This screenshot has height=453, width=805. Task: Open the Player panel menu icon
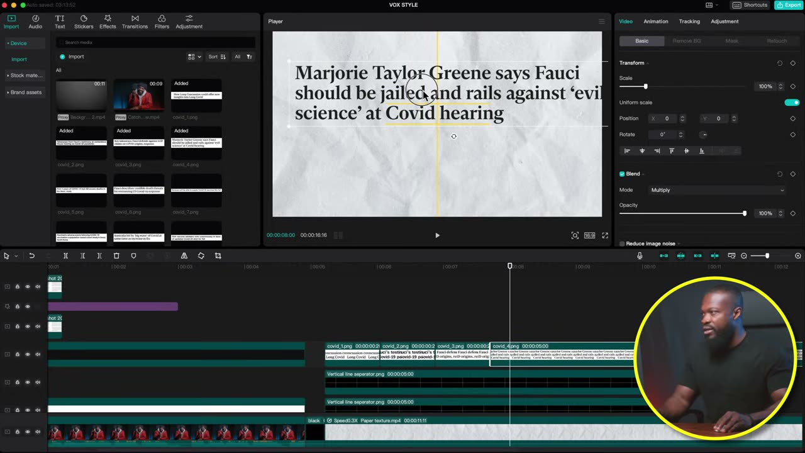pyautogui.click(x=601, y=21)
